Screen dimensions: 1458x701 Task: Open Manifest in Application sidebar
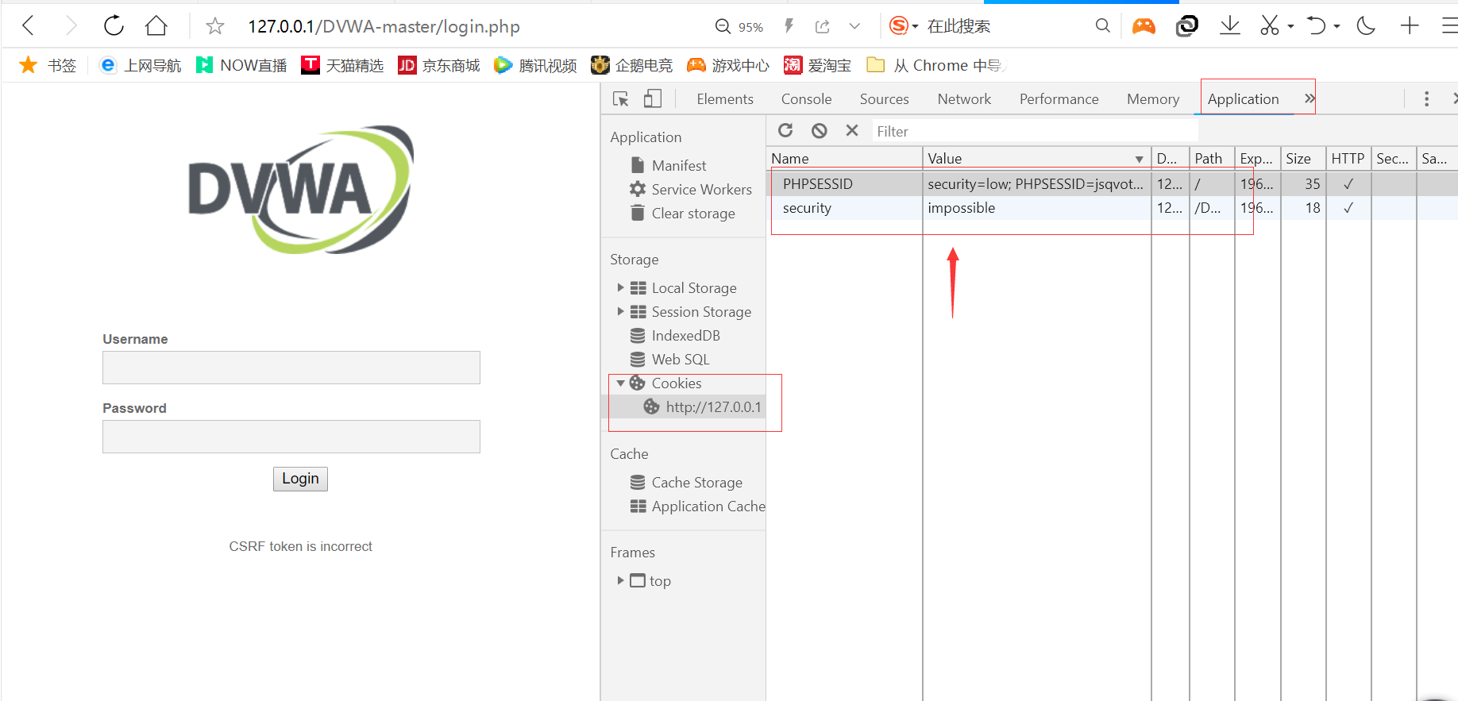click(679, 165)
